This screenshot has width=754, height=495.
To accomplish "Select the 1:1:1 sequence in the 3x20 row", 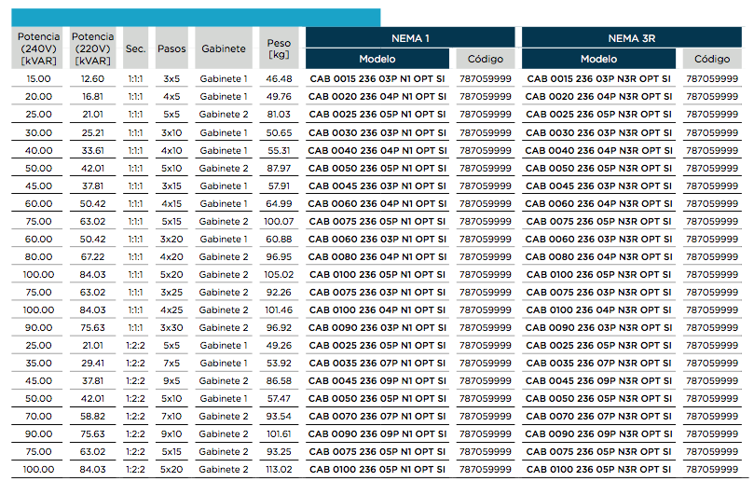I will (135, 239).
